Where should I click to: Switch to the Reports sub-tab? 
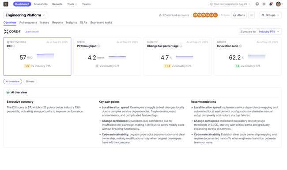click(x=57, y=23)
